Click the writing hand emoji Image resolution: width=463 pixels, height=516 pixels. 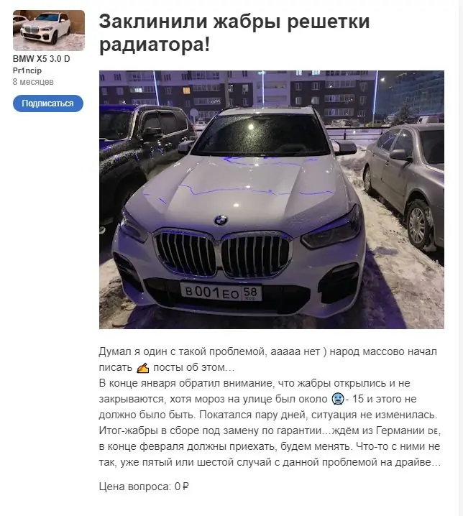(x=142, y=367)
